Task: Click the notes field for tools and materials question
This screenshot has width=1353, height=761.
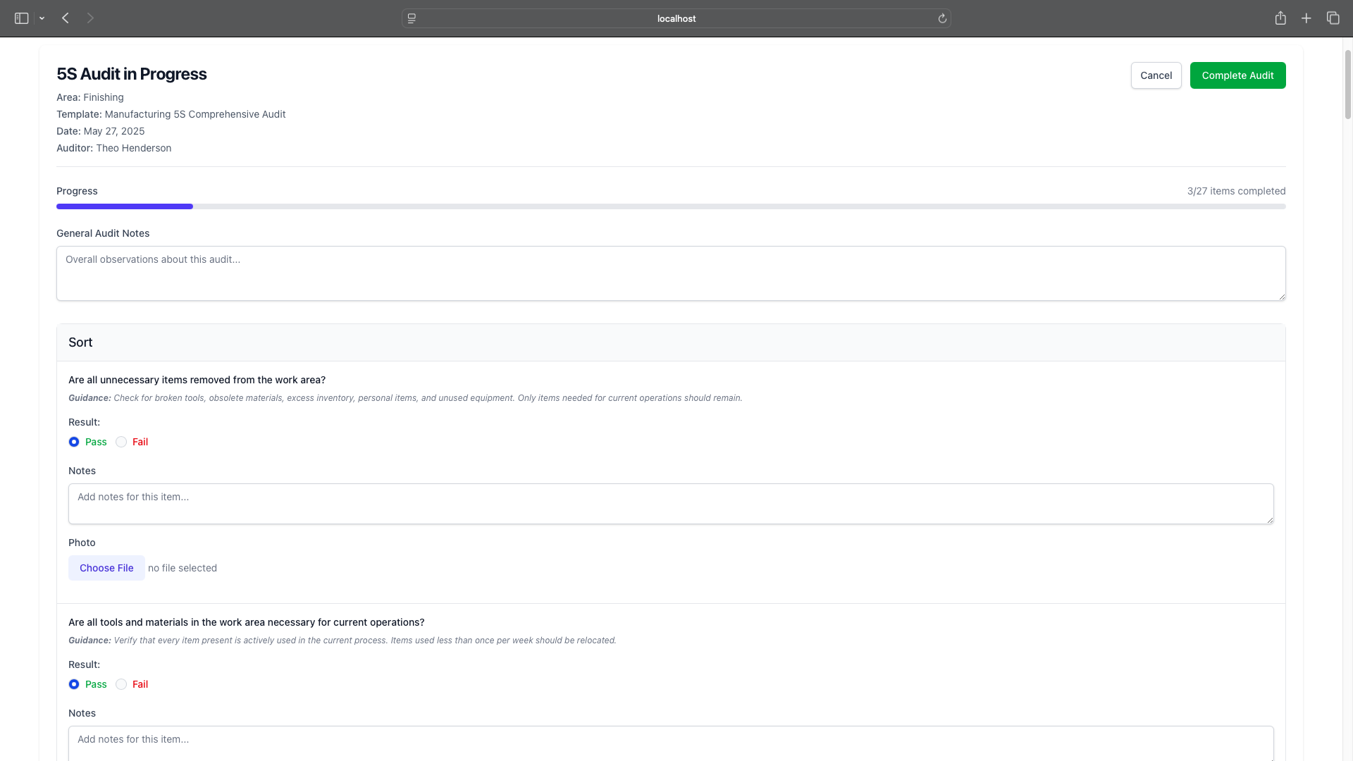Action: [671, 743]
